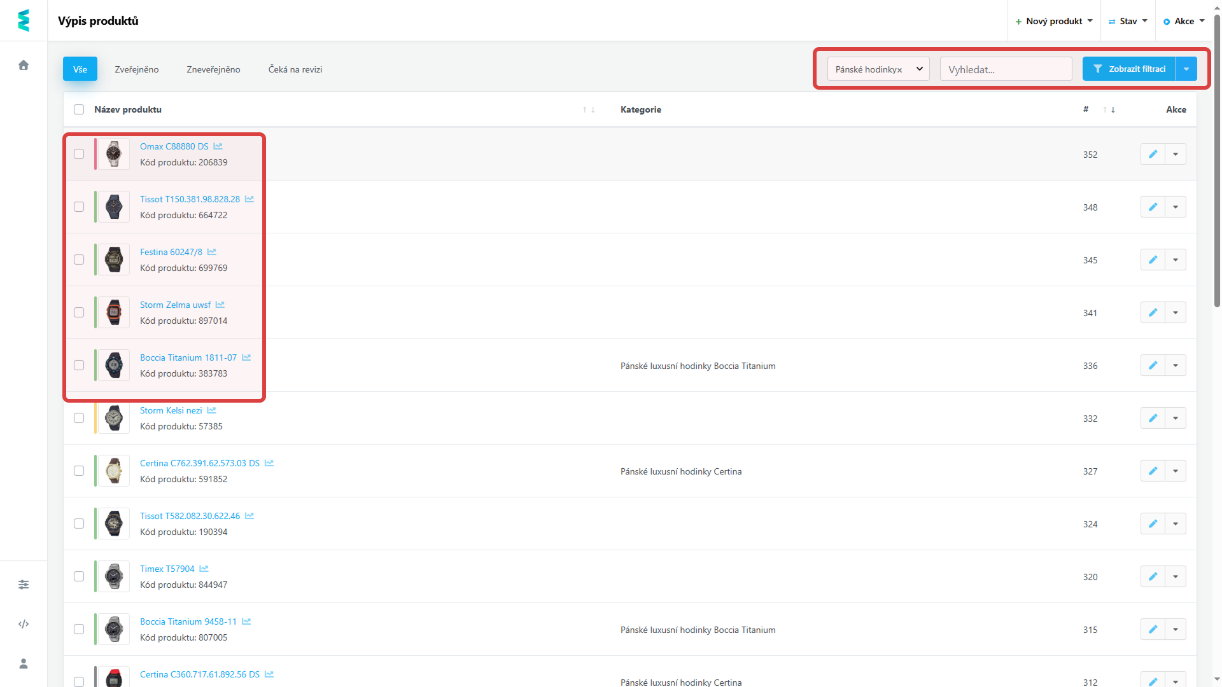The image size is (1222, 687).
Task: Open the Storm Zelma uwsf product link
Action: (175, 305)
